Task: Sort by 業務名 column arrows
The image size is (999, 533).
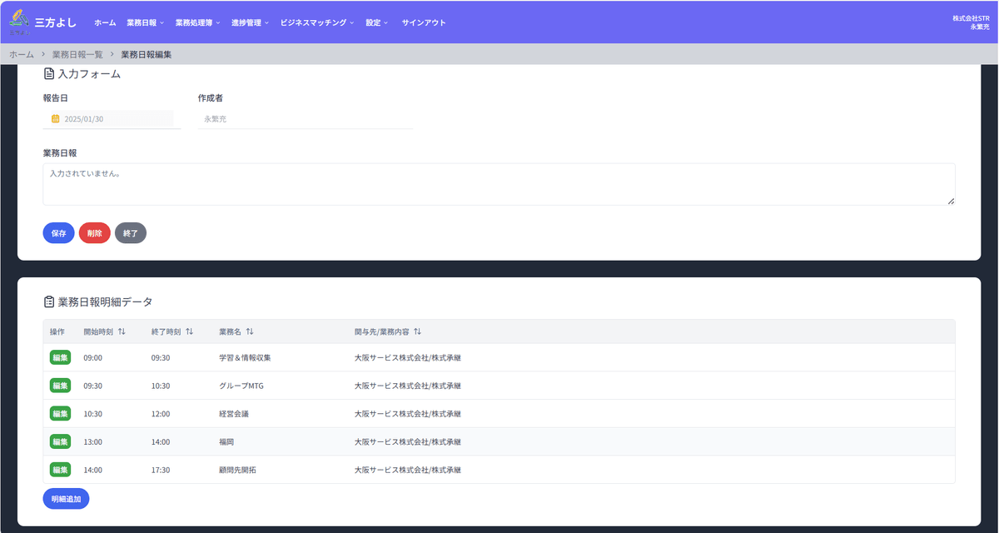Action: coord(250,331)
